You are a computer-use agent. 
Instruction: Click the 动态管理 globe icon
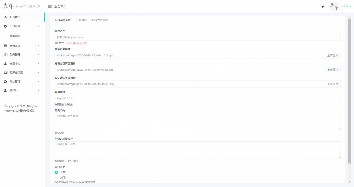[x=6, y=81]
